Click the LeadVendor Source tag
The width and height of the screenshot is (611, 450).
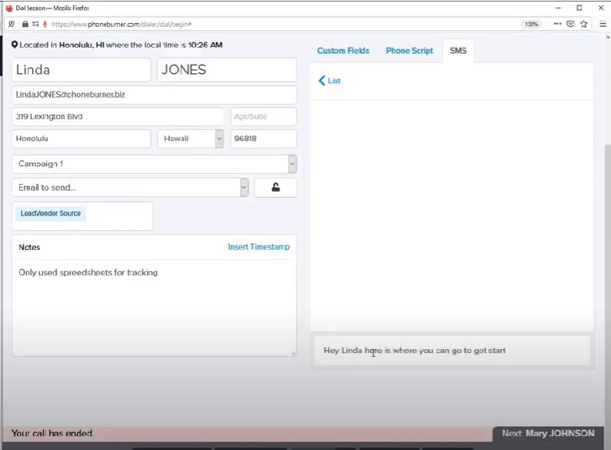point(51,214)
